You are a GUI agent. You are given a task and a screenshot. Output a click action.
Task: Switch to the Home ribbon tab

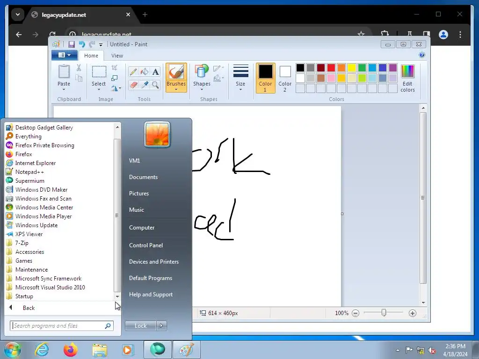tap(91, 56)
